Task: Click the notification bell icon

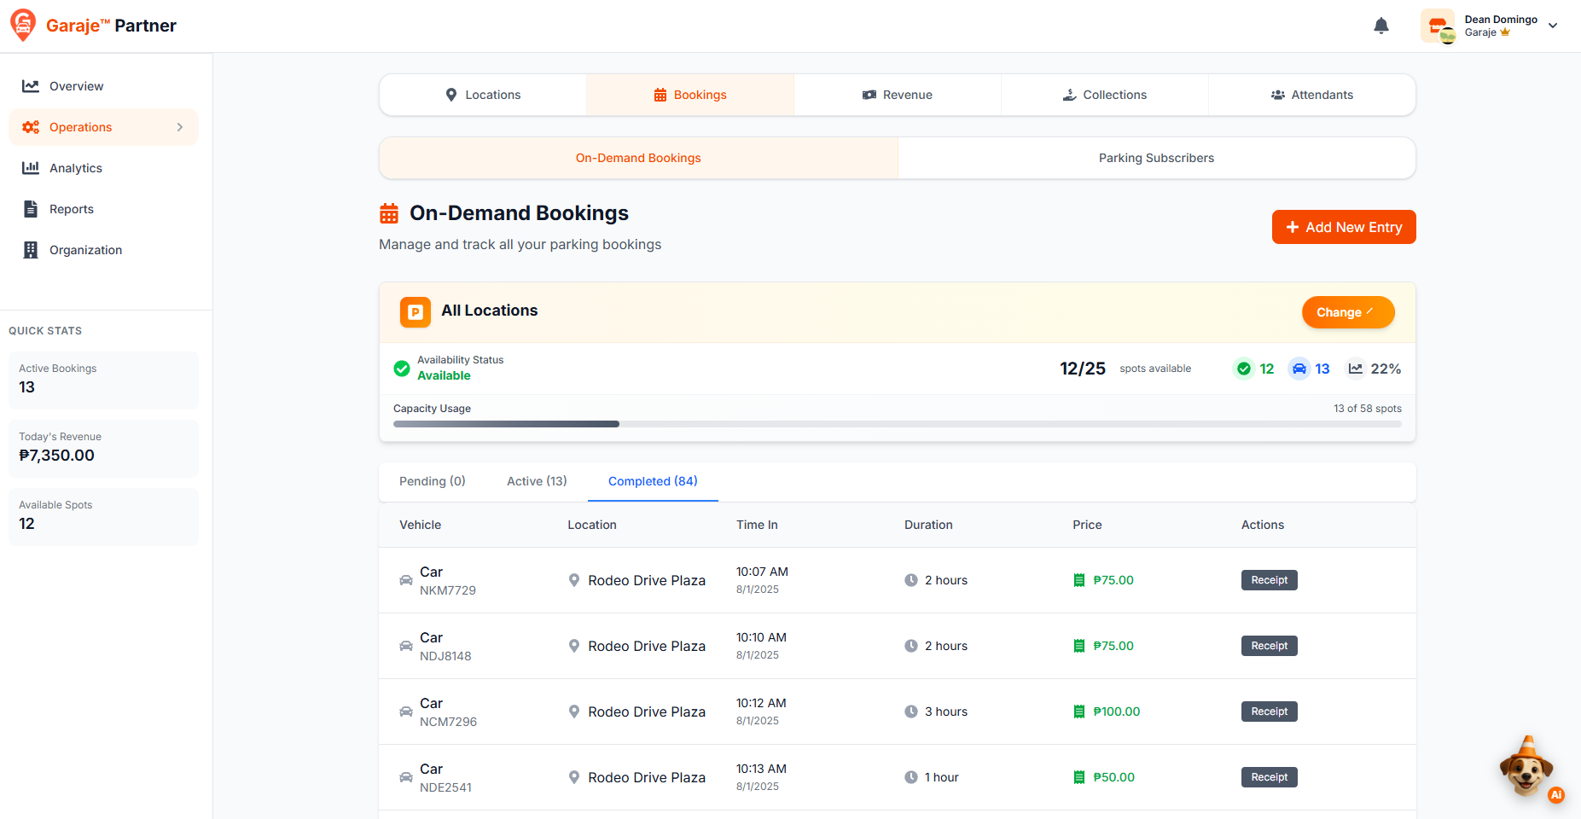Action: 1380,26
